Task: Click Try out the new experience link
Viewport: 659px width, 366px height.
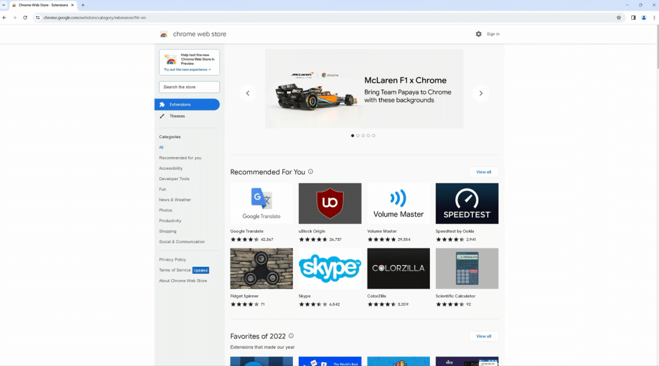Action: (x=187, y=69)
